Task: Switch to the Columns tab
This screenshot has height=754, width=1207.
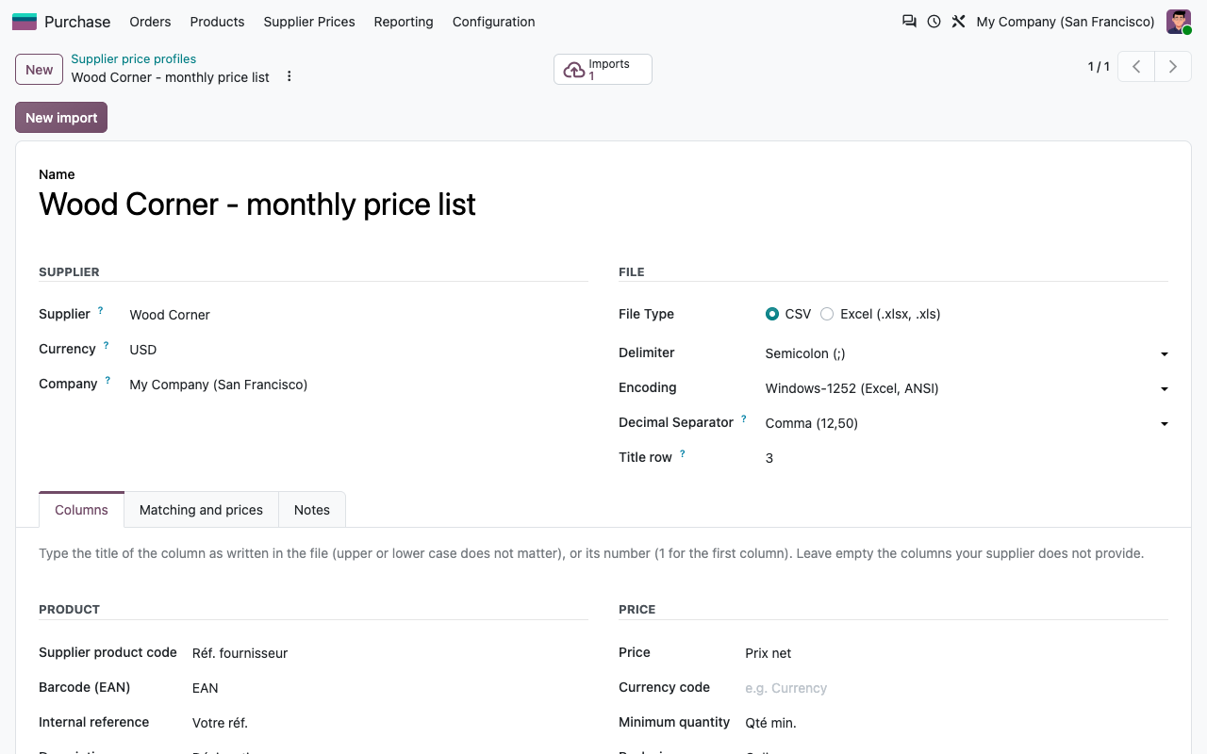Action: 81,510
